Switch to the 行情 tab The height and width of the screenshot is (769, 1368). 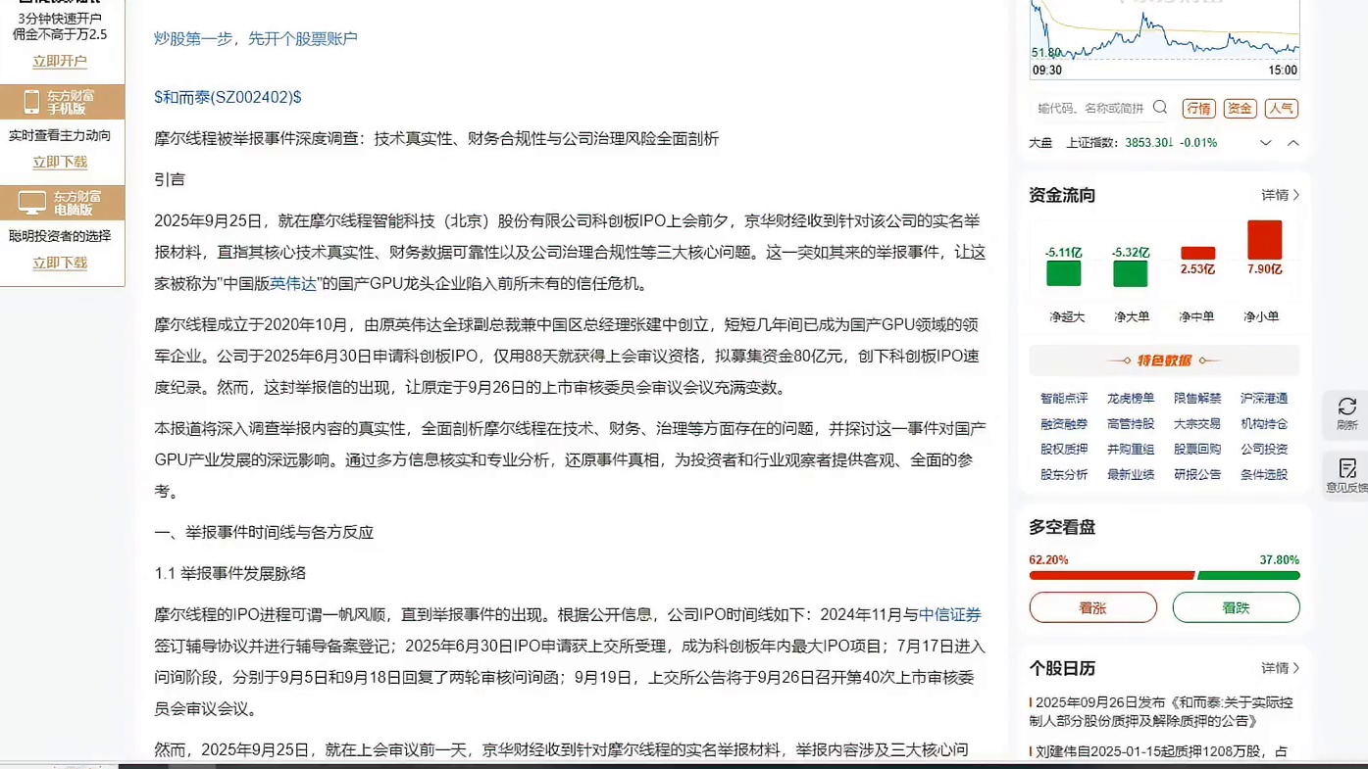[x=1198, y=109]
